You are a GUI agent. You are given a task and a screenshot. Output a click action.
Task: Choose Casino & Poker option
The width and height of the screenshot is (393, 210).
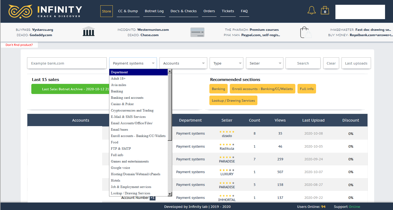139,104
